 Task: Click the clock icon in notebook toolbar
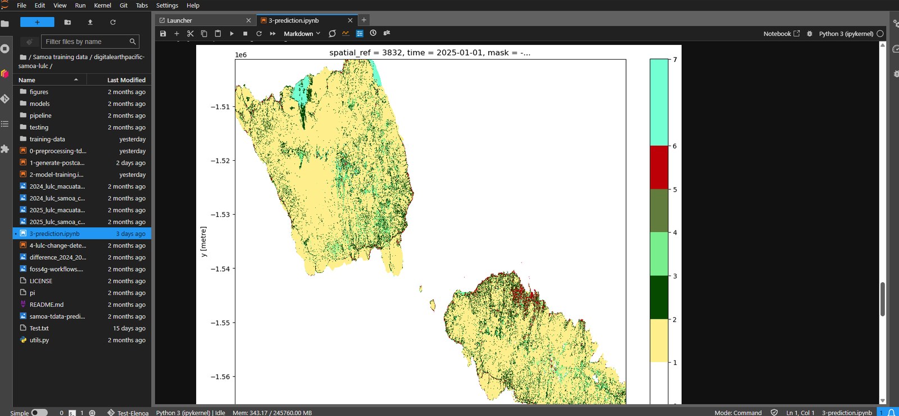pyautogui.click(x=373, y=33)
